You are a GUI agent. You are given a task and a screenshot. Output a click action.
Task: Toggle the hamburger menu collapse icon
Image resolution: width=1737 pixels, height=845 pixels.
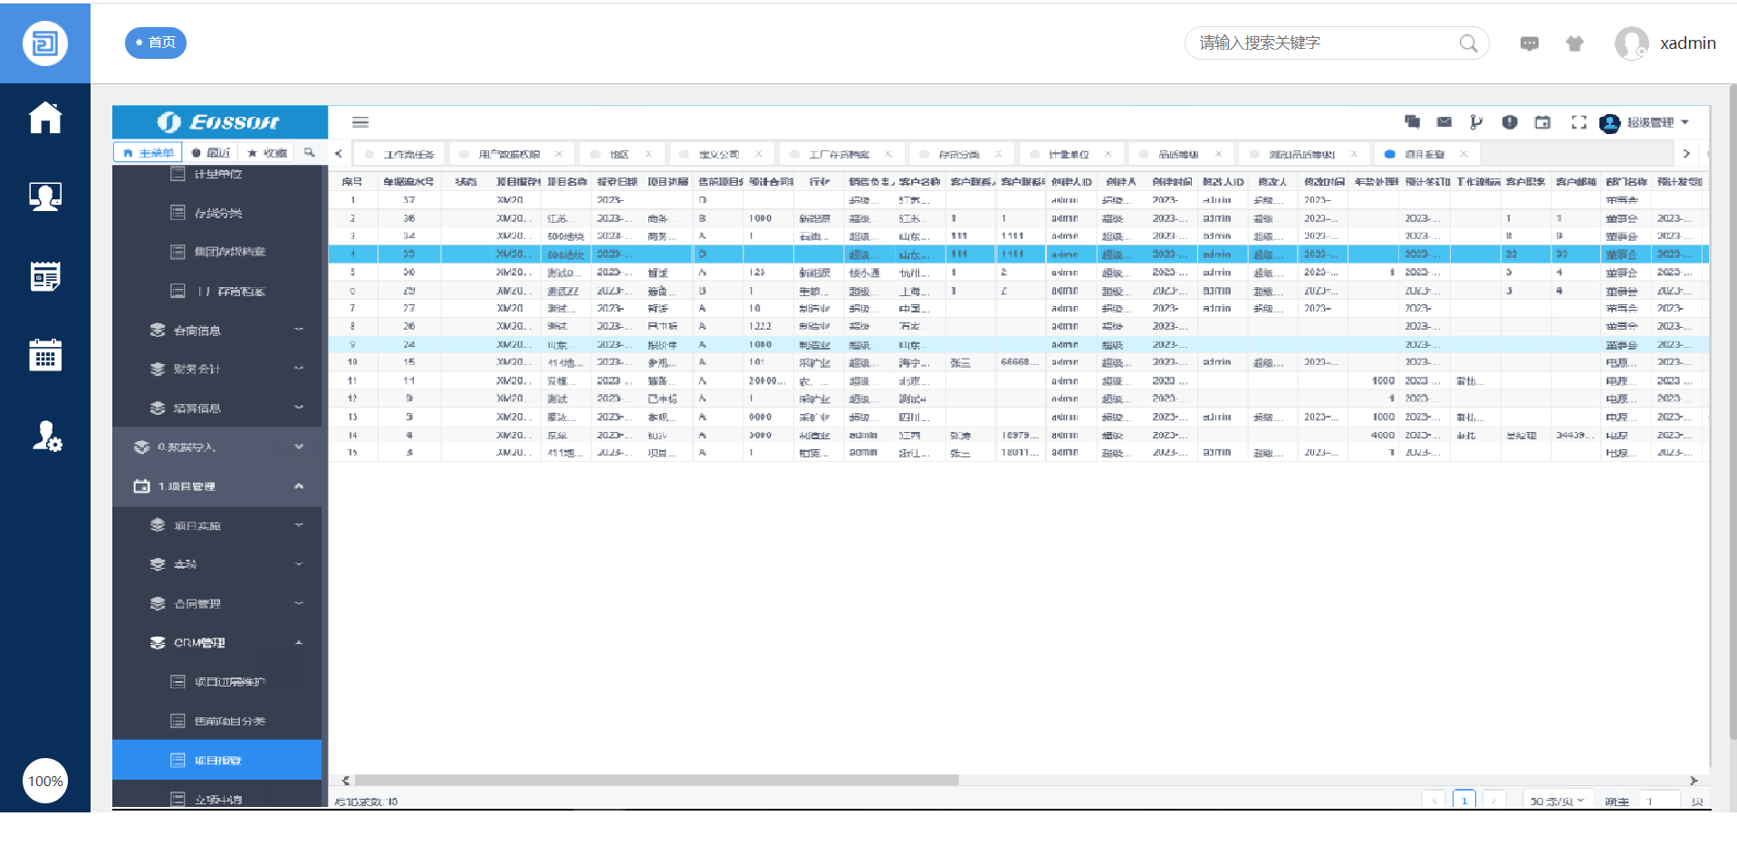pyautogui.click(x=360, y=122)
